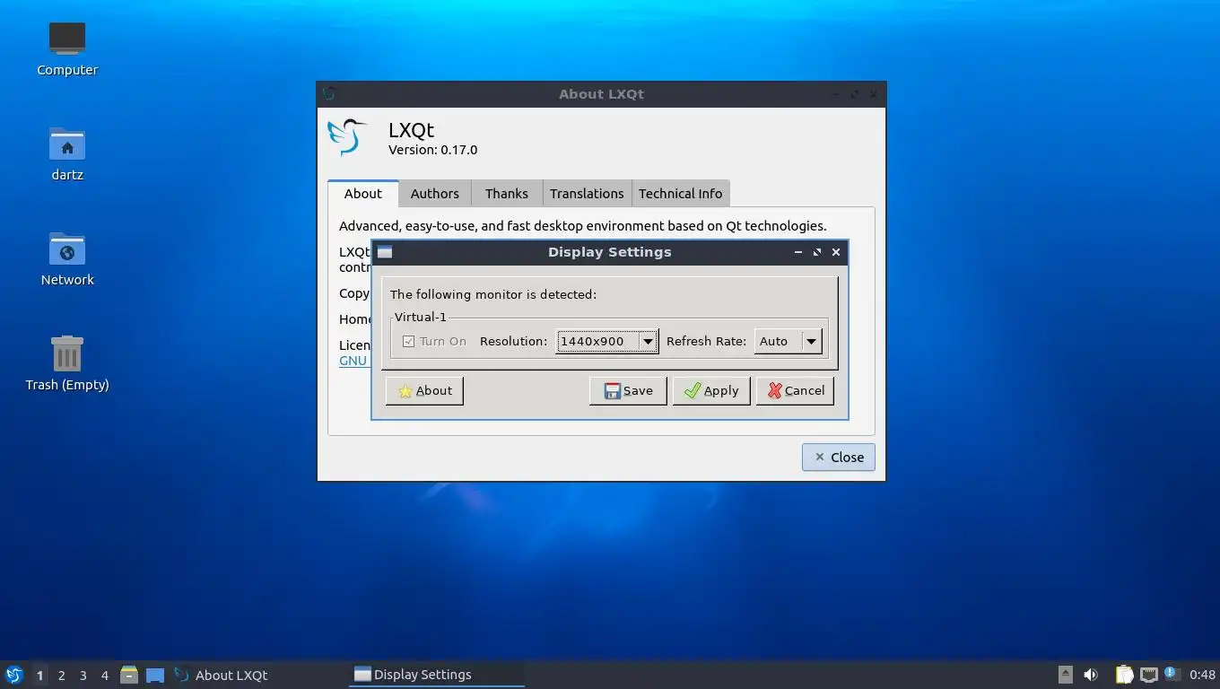Click the 'Version: 0.17.0' text

pyautogui.click(x=432, y=150)
